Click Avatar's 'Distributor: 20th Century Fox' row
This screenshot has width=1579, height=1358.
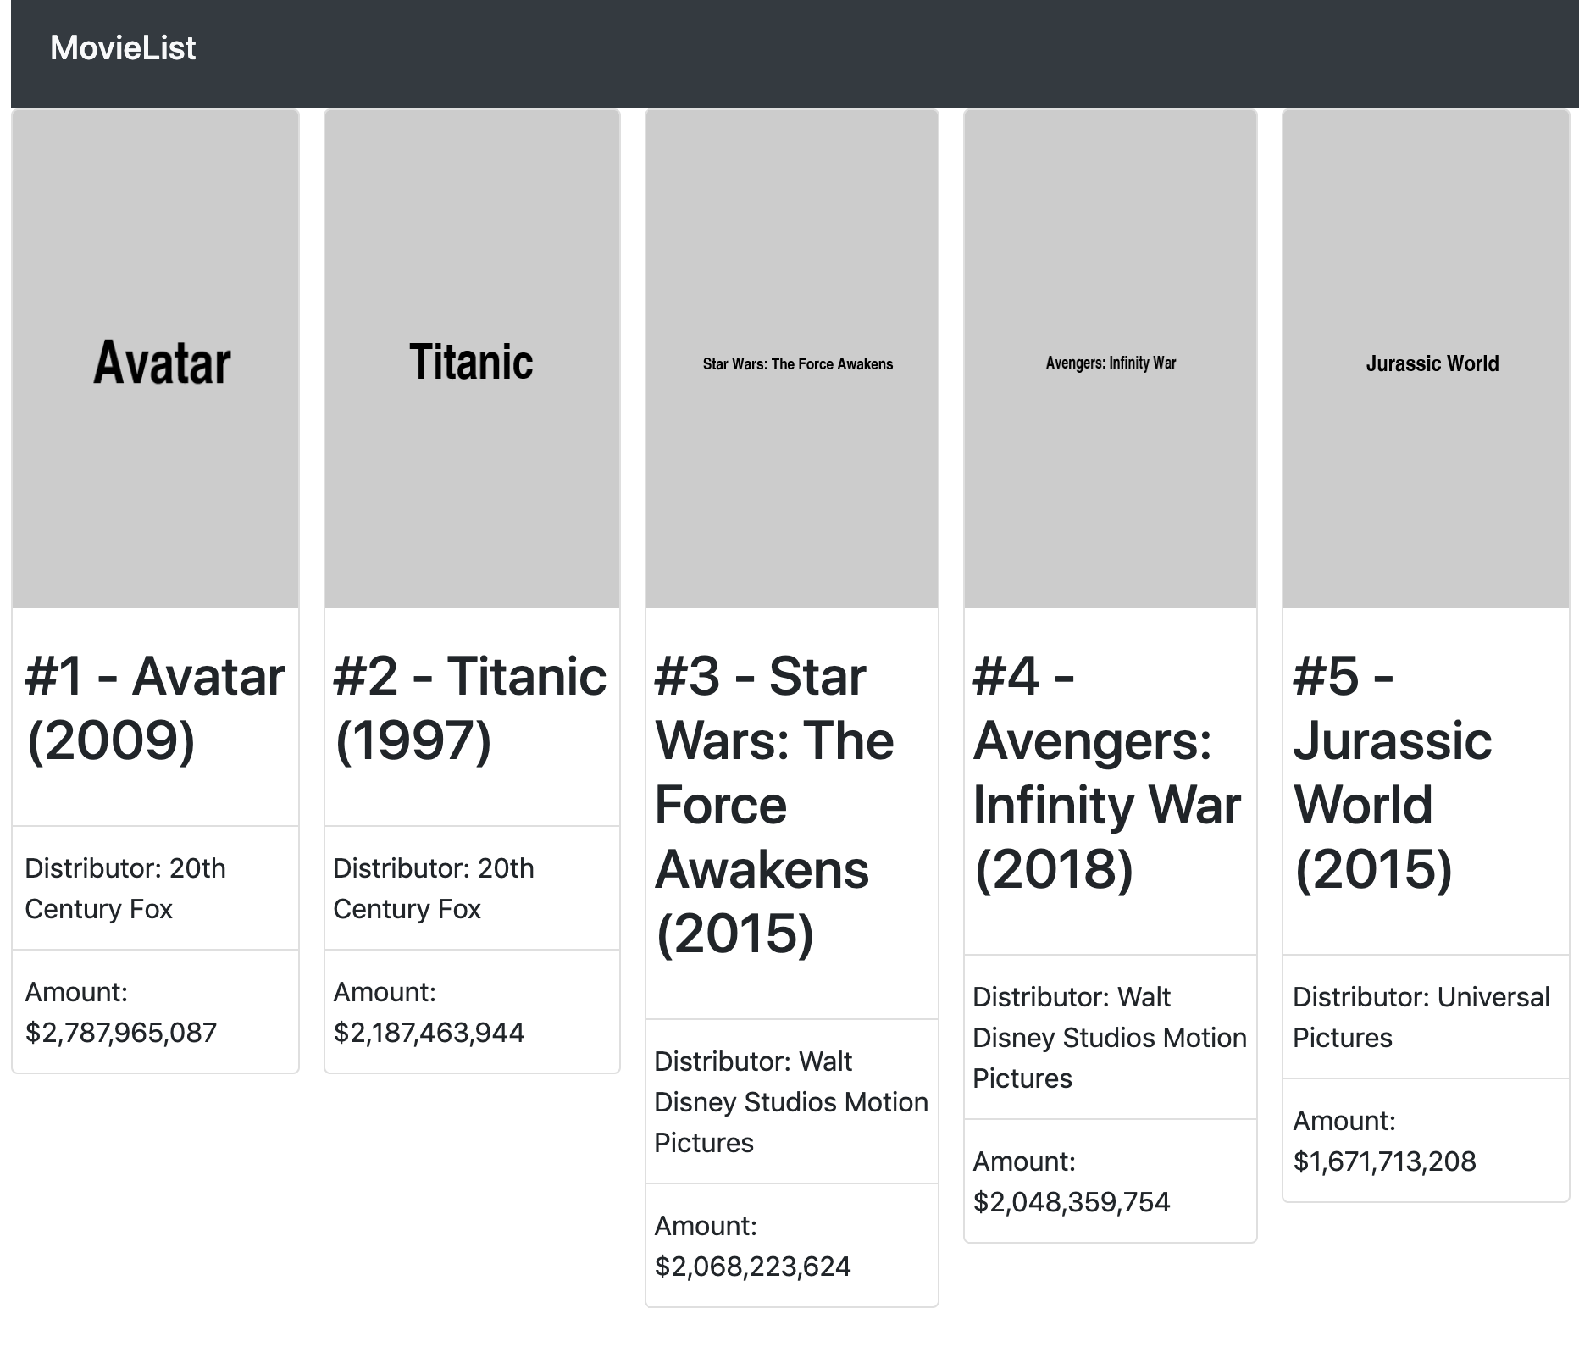tap(156, 888)
